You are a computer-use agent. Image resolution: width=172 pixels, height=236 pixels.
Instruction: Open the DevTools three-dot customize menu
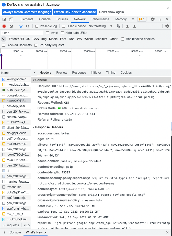[160, 19]
